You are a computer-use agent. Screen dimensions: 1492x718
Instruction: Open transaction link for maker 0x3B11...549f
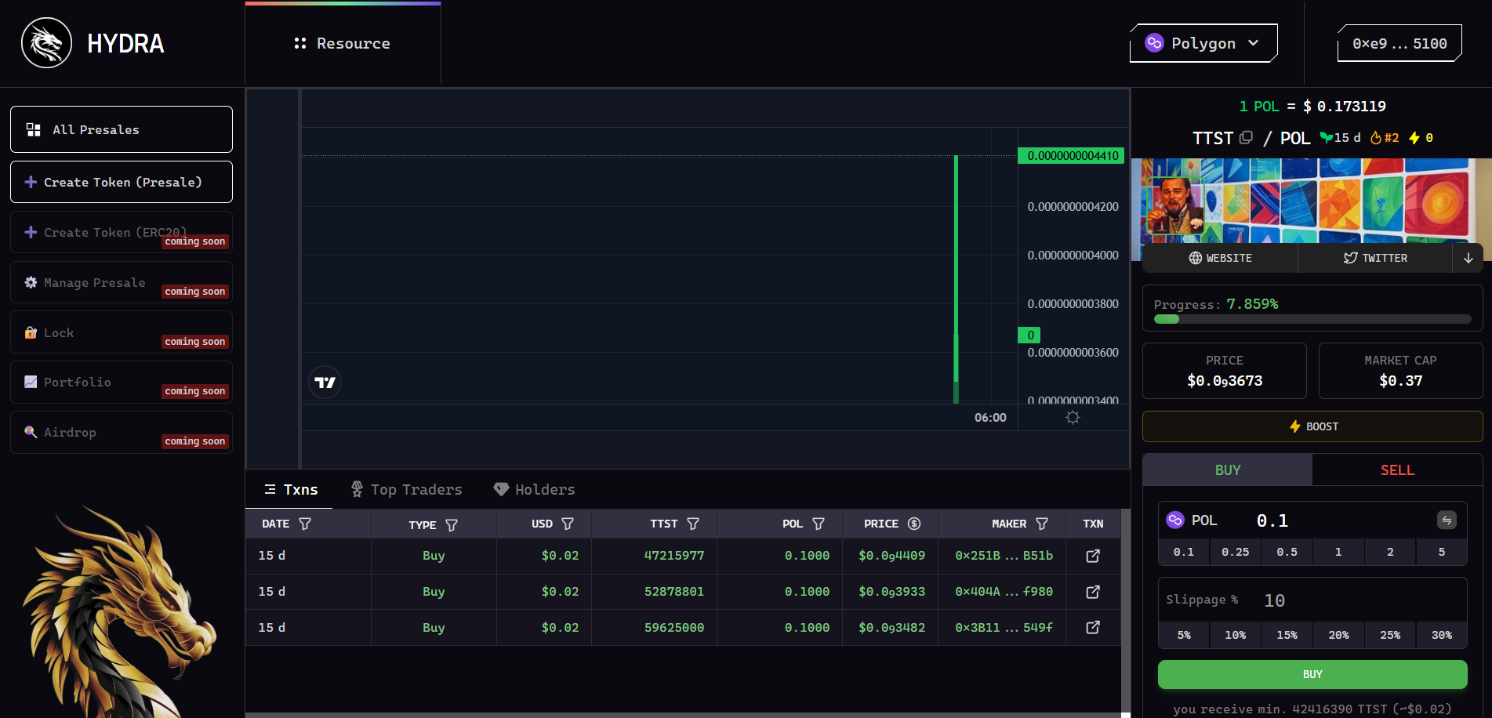(1093, 627)
